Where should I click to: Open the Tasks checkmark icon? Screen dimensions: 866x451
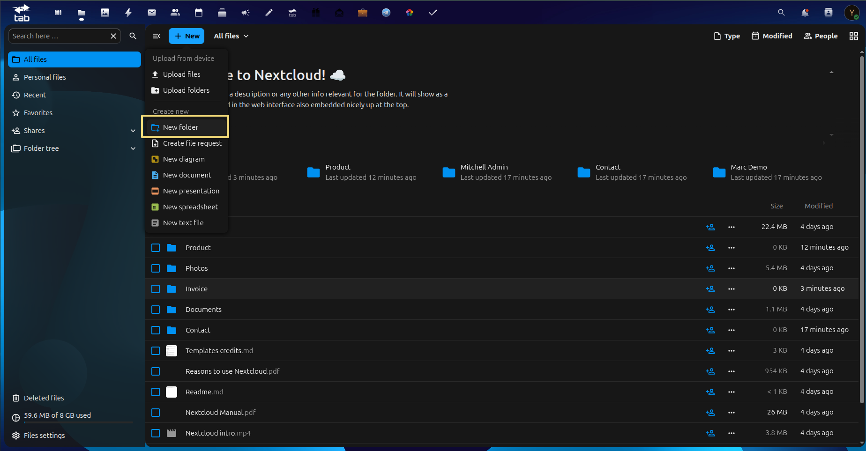433,13
